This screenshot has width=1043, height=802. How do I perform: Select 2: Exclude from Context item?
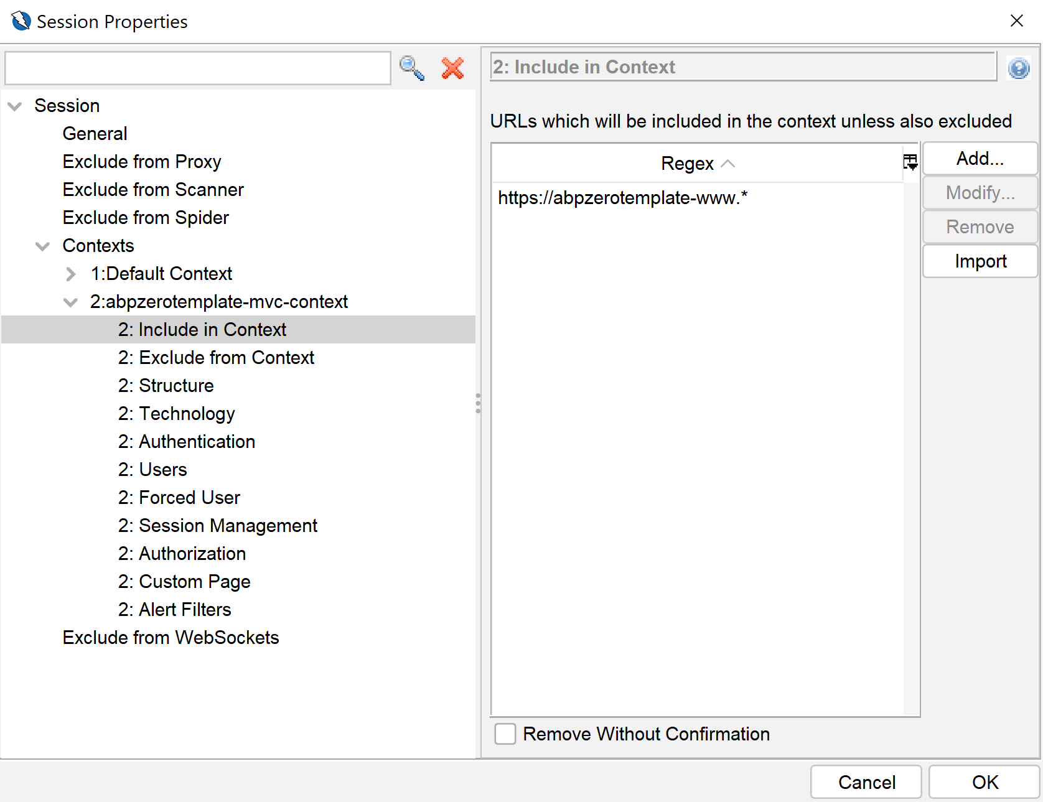tap(216, 358)
